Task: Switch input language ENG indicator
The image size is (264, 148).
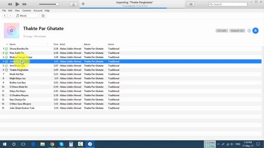Action: click(x=238, y=144)
